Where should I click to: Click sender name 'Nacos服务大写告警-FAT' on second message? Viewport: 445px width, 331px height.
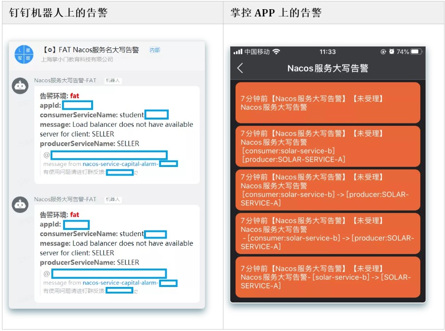(x=65, y=199)
